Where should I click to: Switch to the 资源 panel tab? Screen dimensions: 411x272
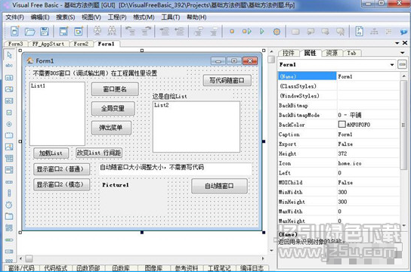(332, 53)
